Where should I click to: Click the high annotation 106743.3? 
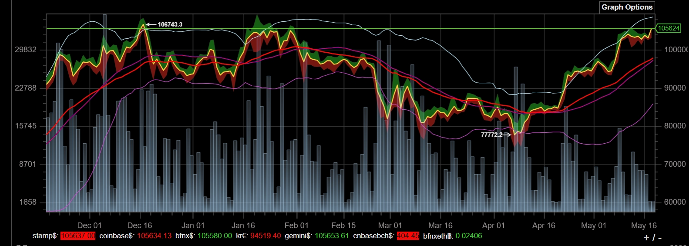(170, 24)
